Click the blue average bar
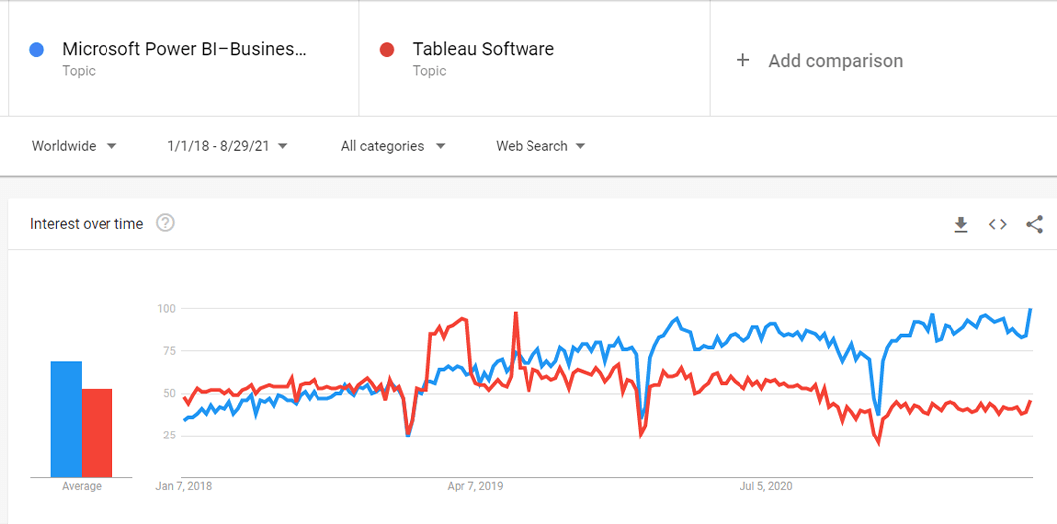The height and width of the screenshot is (524, 1057). point(66,419)
